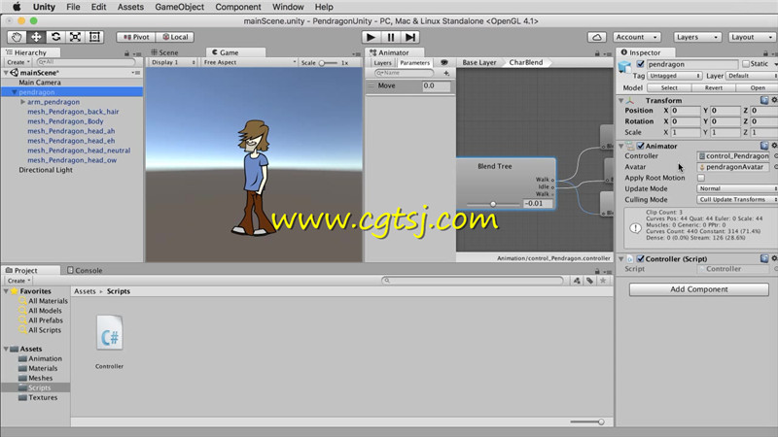Select the Rect transform tool
Viewport: 778px width, 437px height.
coord(94,37)
